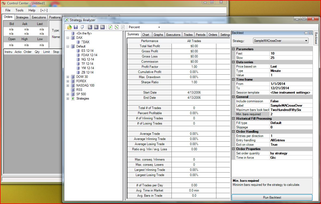Click the Include commission value False
The height and width of the screenshot is (204, 321).
click(x=291, y=101)
